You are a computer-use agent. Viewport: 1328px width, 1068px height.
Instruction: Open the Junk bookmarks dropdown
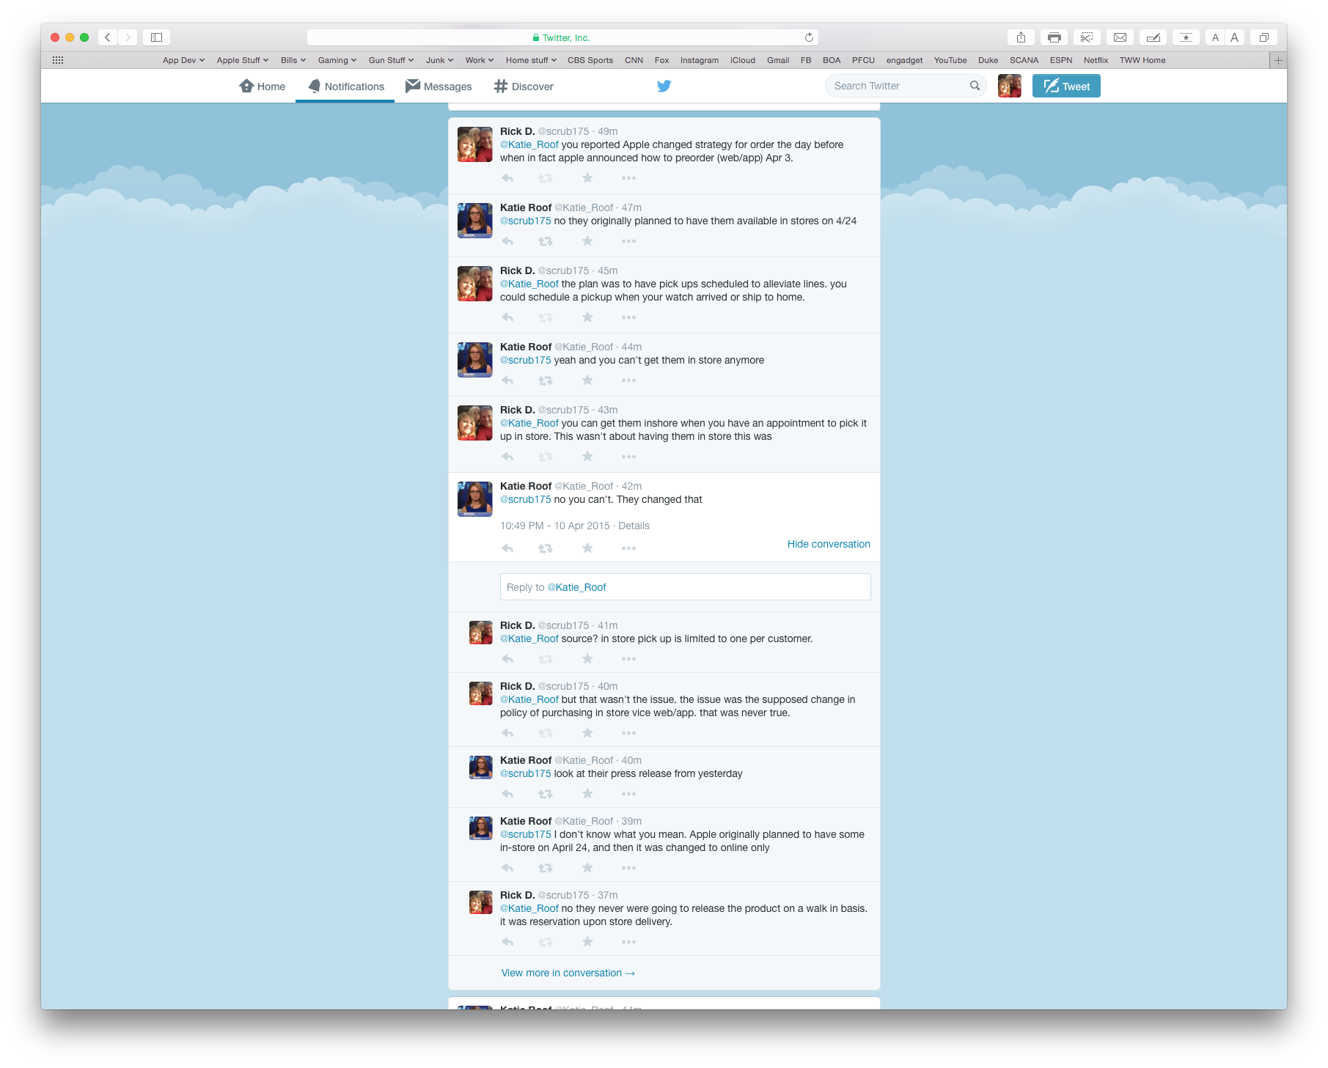click(439, 60)
